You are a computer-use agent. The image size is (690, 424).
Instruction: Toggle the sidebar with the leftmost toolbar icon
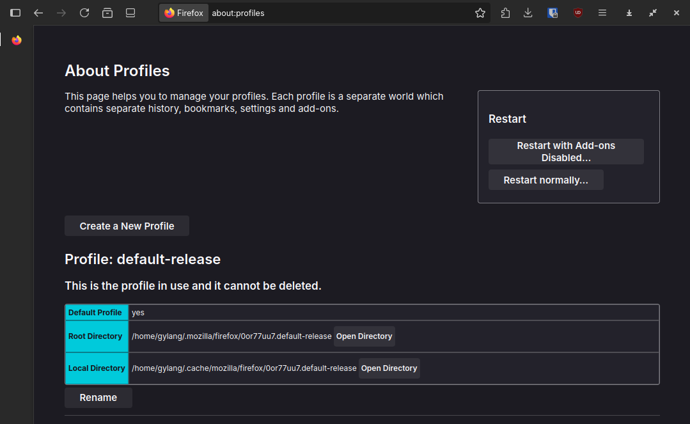[15, 12]
